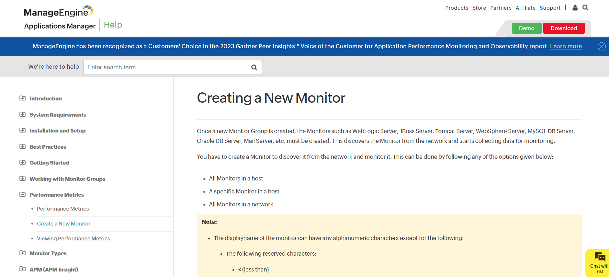This screenshot has height=277, width=609.
Task: Click 'A specific Monitor in a host.' bullet
Action: pyautogui.click(x=245, y=191)
